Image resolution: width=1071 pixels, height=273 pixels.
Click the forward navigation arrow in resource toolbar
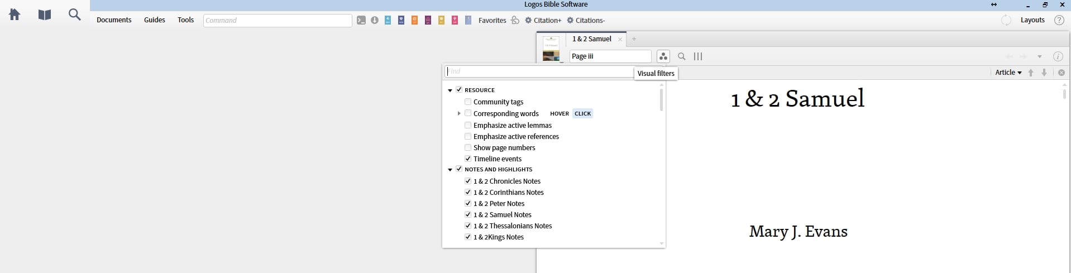[1024, 56]
